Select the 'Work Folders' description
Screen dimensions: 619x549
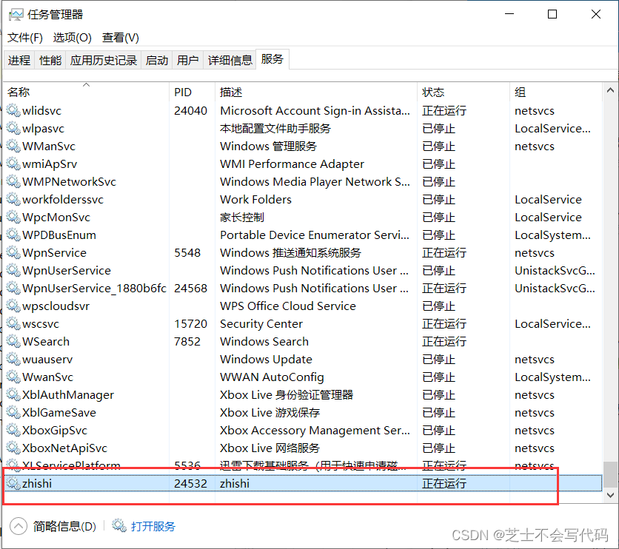tap(255, 199)
